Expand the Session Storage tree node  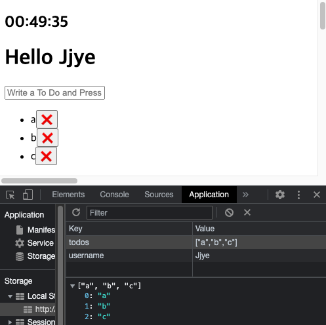tap(10, 322)
